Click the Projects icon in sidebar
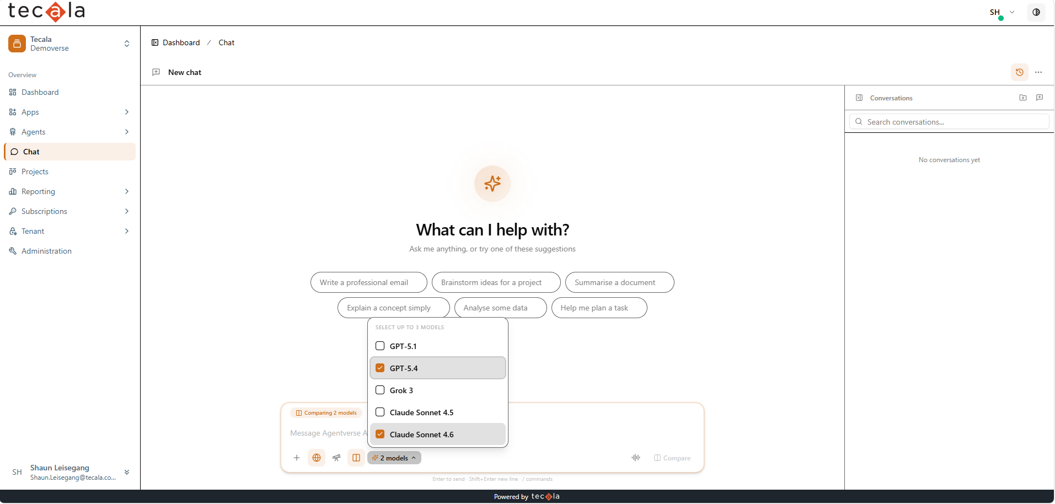Viewport: 1055px width, 504px height. (x=13, y=171)
